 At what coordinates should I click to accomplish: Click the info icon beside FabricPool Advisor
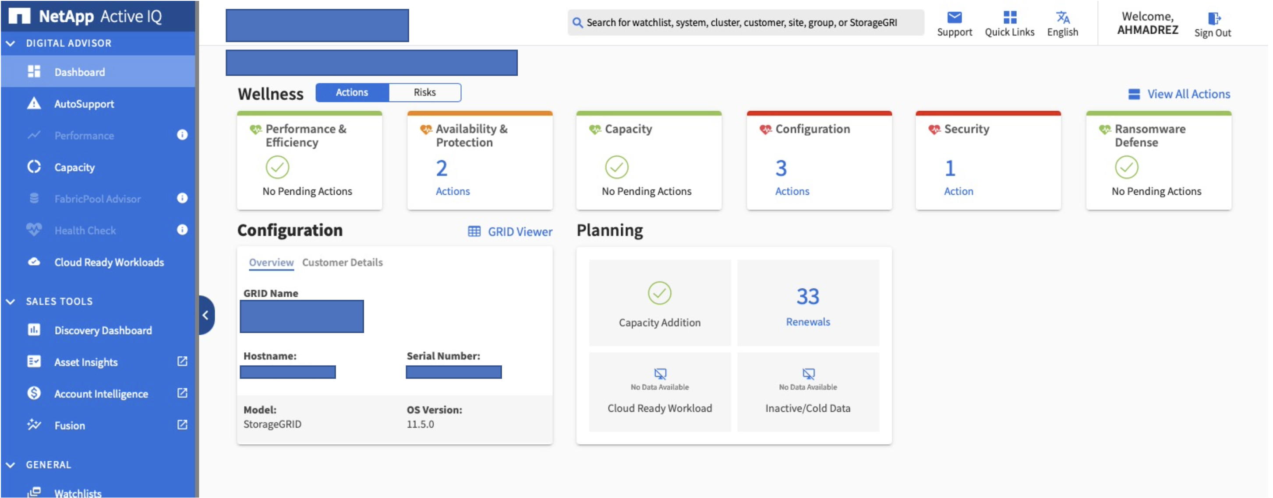182,198
